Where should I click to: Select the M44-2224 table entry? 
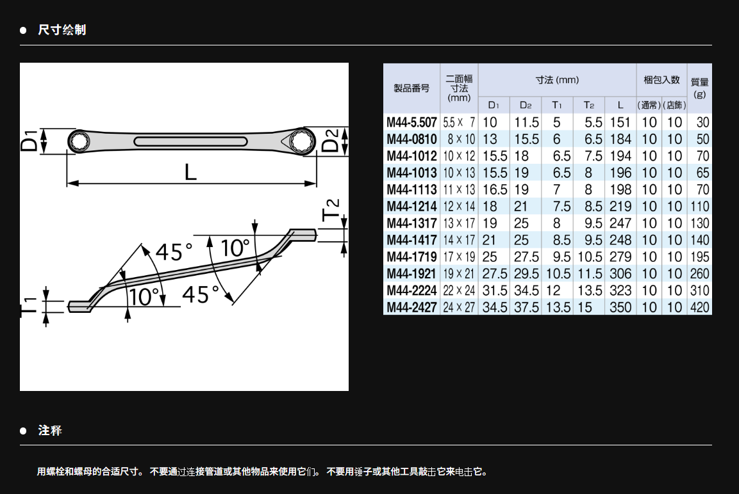411,291
